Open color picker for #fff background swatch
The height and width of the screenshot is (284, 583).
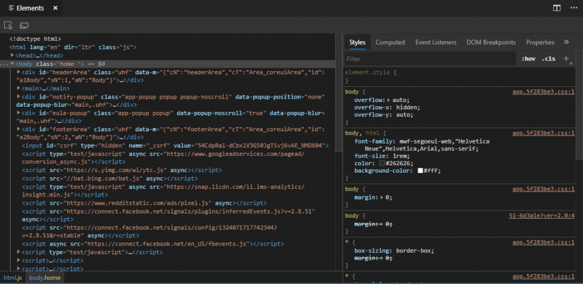[420, 171]
